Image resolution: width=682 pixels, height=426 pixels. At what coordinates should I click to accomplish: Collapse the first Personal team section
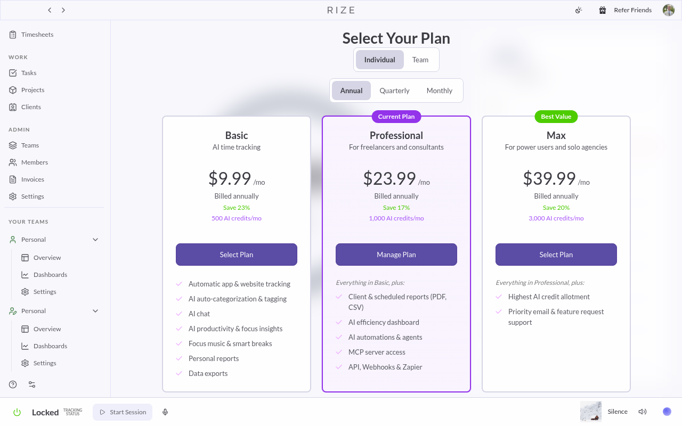click(x=95, y=240)
